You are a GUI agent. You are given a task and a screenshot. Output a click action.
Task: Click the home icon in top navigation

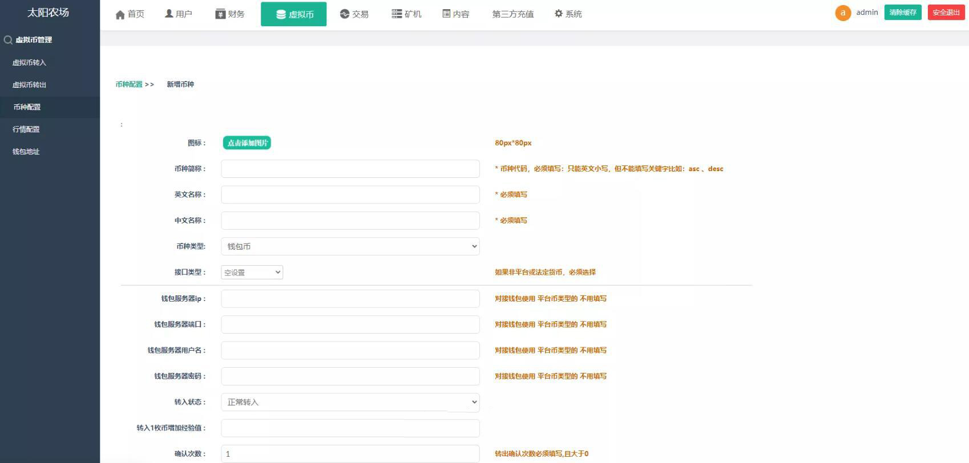pyautogui.click(x=120, y=14)
